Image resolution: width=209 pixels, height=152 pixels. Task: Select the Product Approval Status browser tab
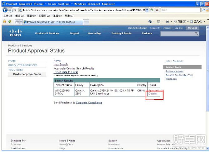pos(53,22)
